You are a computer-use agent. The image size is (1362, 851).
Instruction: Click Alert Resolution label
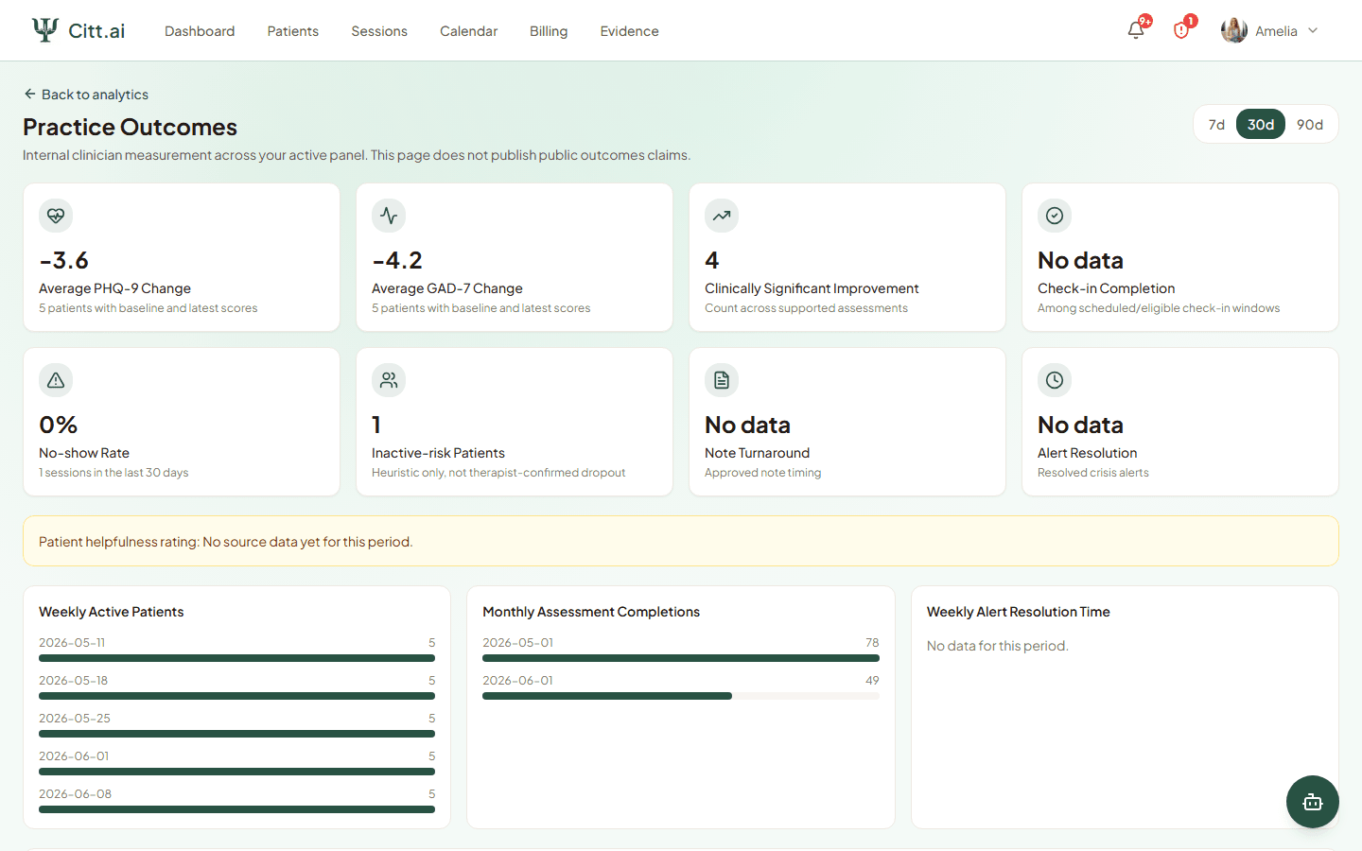1087,453
